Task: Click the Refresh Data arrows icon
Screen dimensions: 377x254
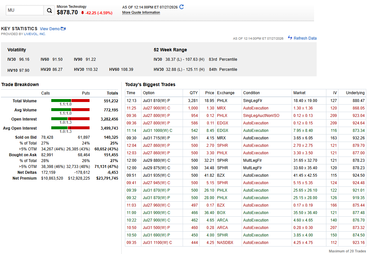Action: pyautogui.click(x=290, y=38)
